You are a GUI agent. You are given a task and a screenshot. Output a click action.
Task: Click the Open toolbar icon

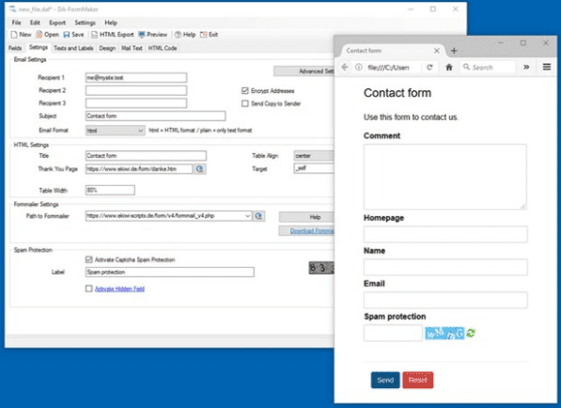click(x=39, y=35)
